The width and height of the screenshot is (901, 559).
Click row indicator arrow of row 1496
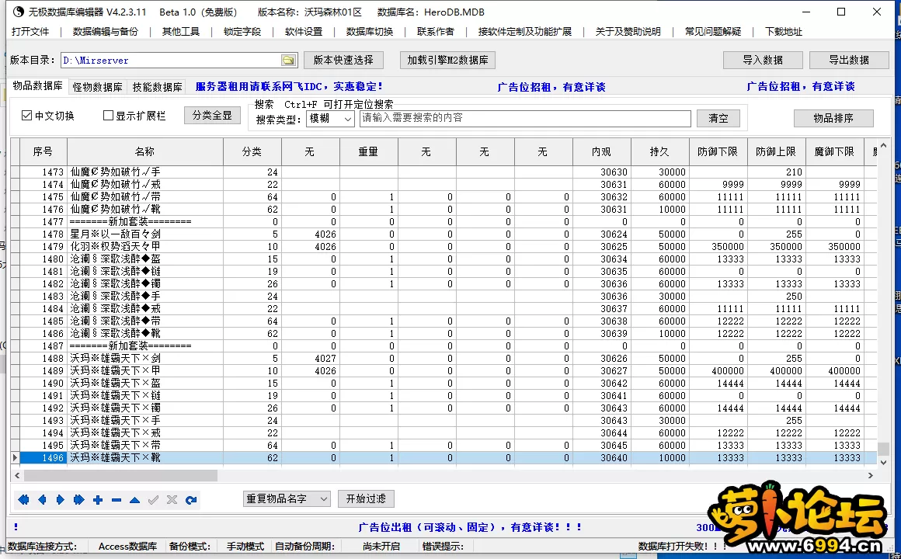coord(15,458)
